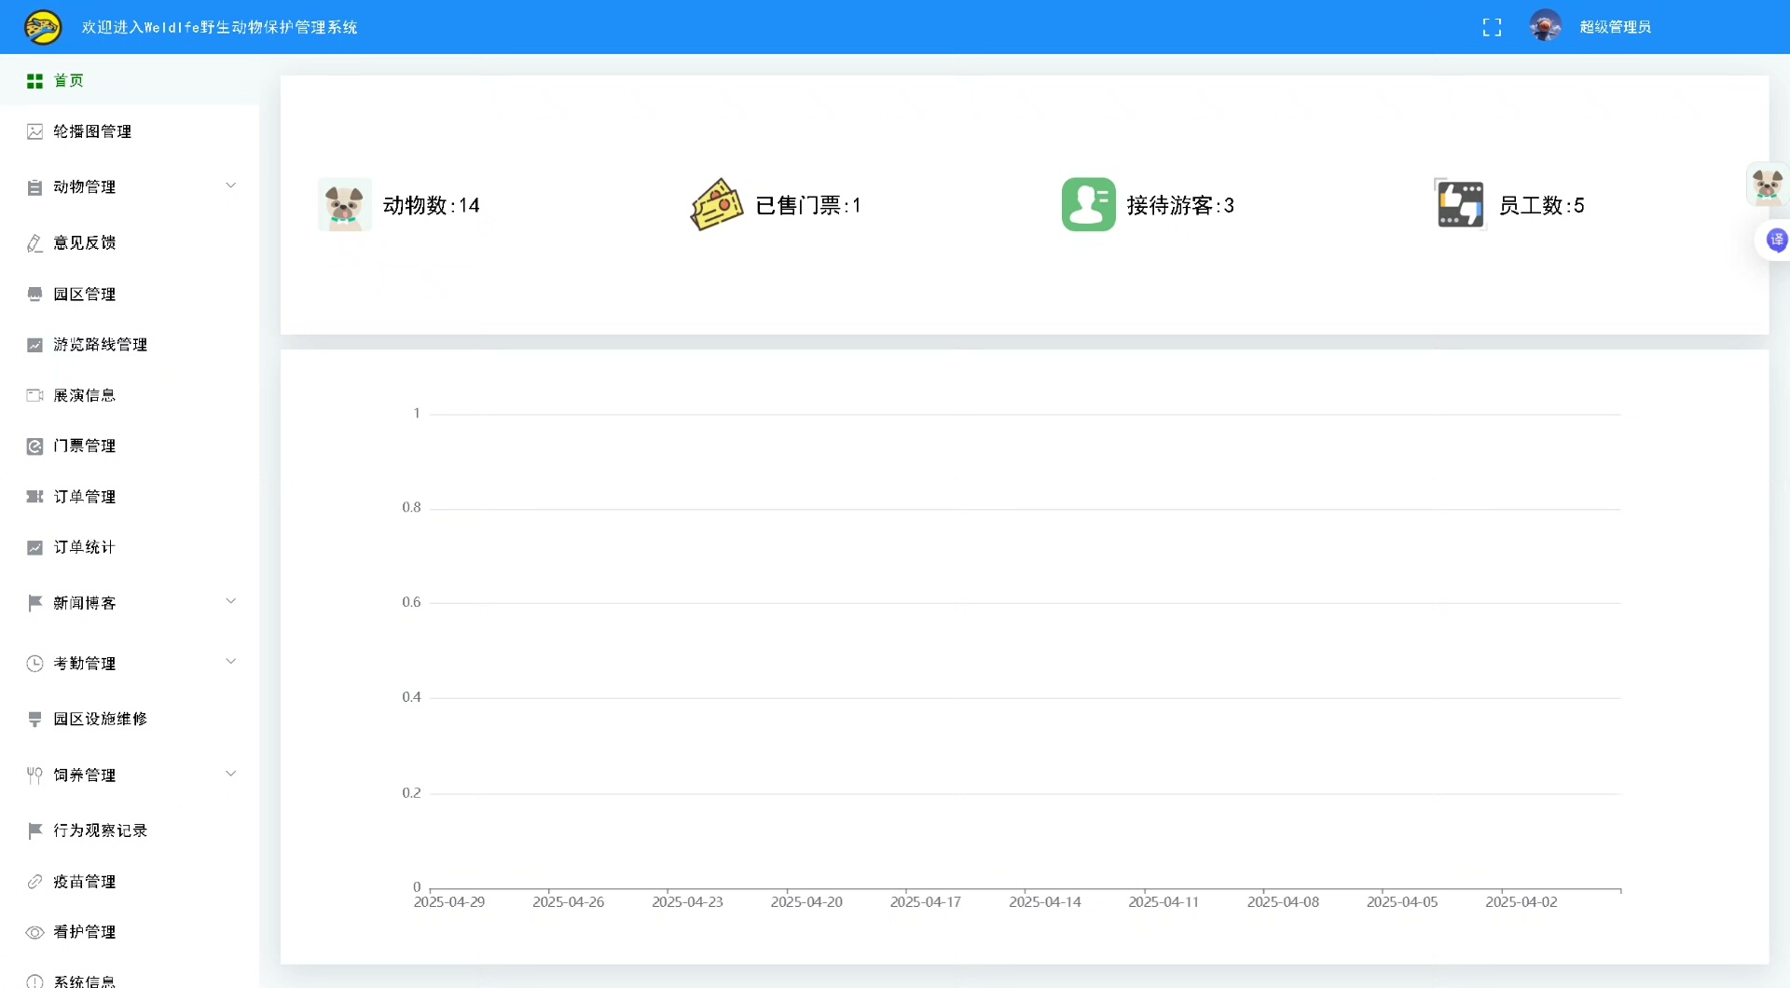Screen dimensions: 1790x988
Task: Click the Weldlife logo icon
Action: point(43,27)
